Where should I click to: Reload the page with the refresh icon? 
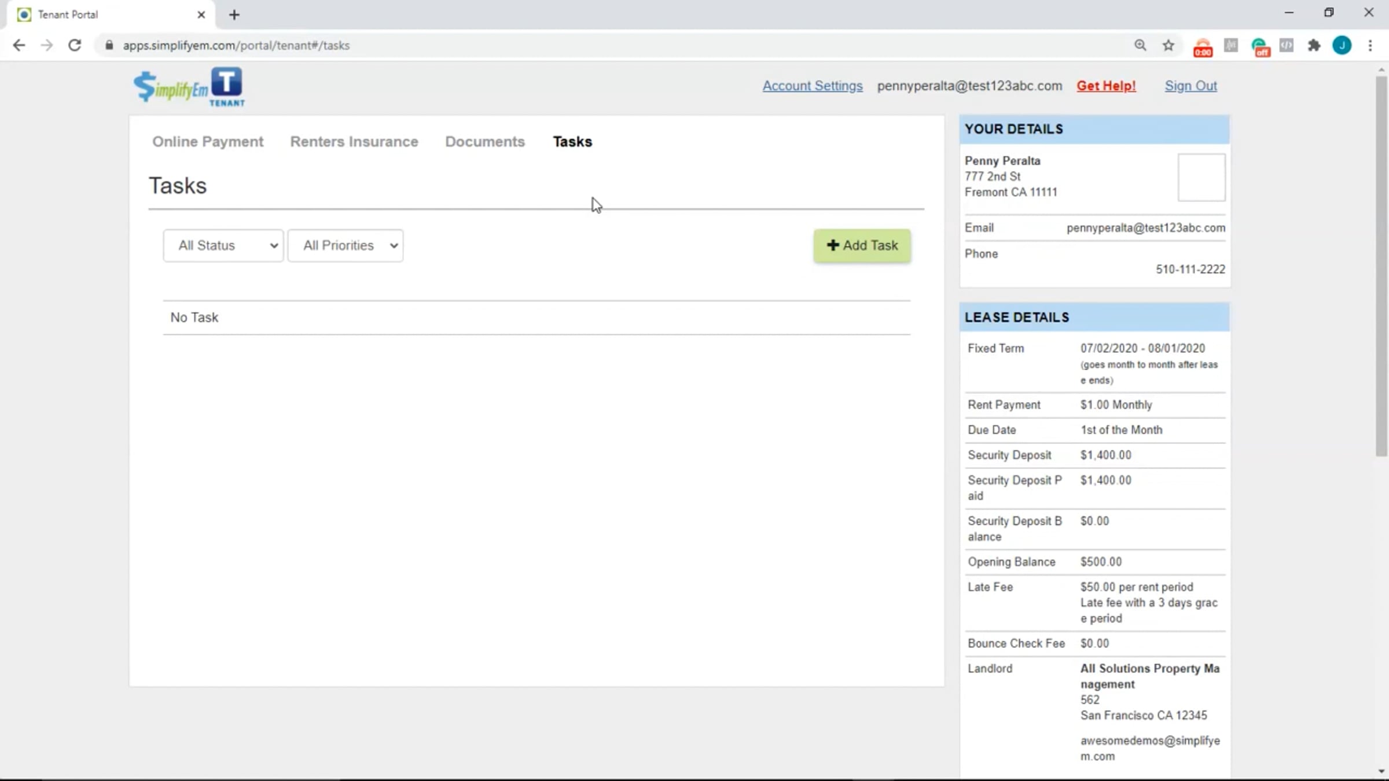click(75, 45)
